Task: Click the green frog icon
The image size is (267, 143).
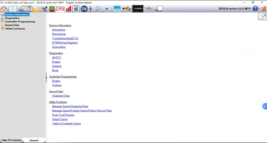Action: pyautogui.click(x=52, y=9)
